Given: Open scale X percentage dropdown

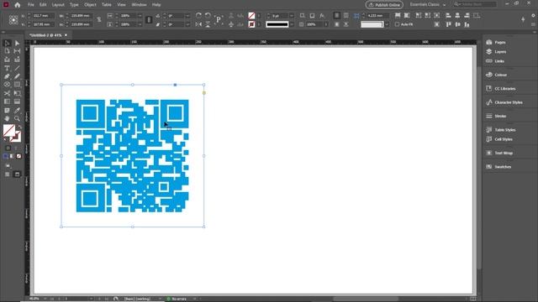Looking at the screenshot, I should tap(140, 16).
